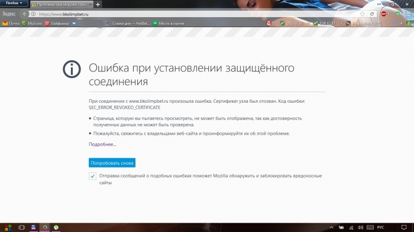Show site information icon in address bar
This screenshot has width=414, height=232.
click(x=33, y=14)
